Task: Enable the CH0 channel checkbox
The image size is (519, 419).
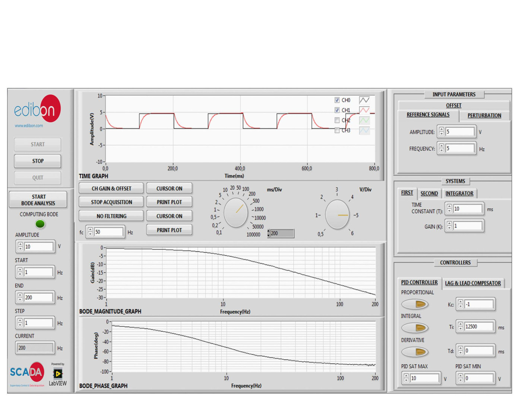Action: [x=337, y=100]
